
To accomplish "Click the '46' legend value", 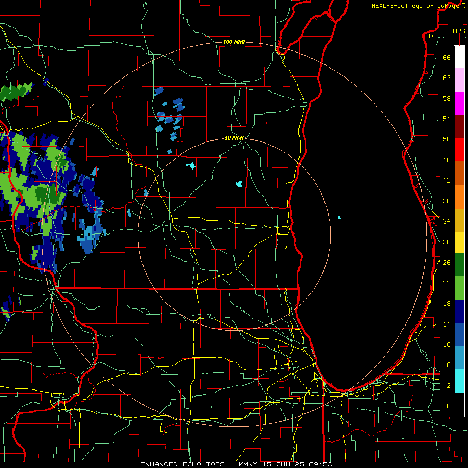I will (x=447, y=160).
